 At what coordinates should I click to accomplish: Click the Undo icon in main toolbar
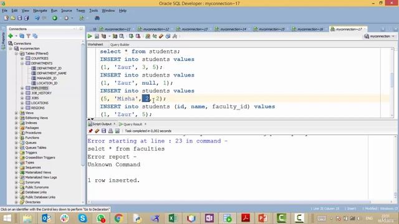coord(37,18)
